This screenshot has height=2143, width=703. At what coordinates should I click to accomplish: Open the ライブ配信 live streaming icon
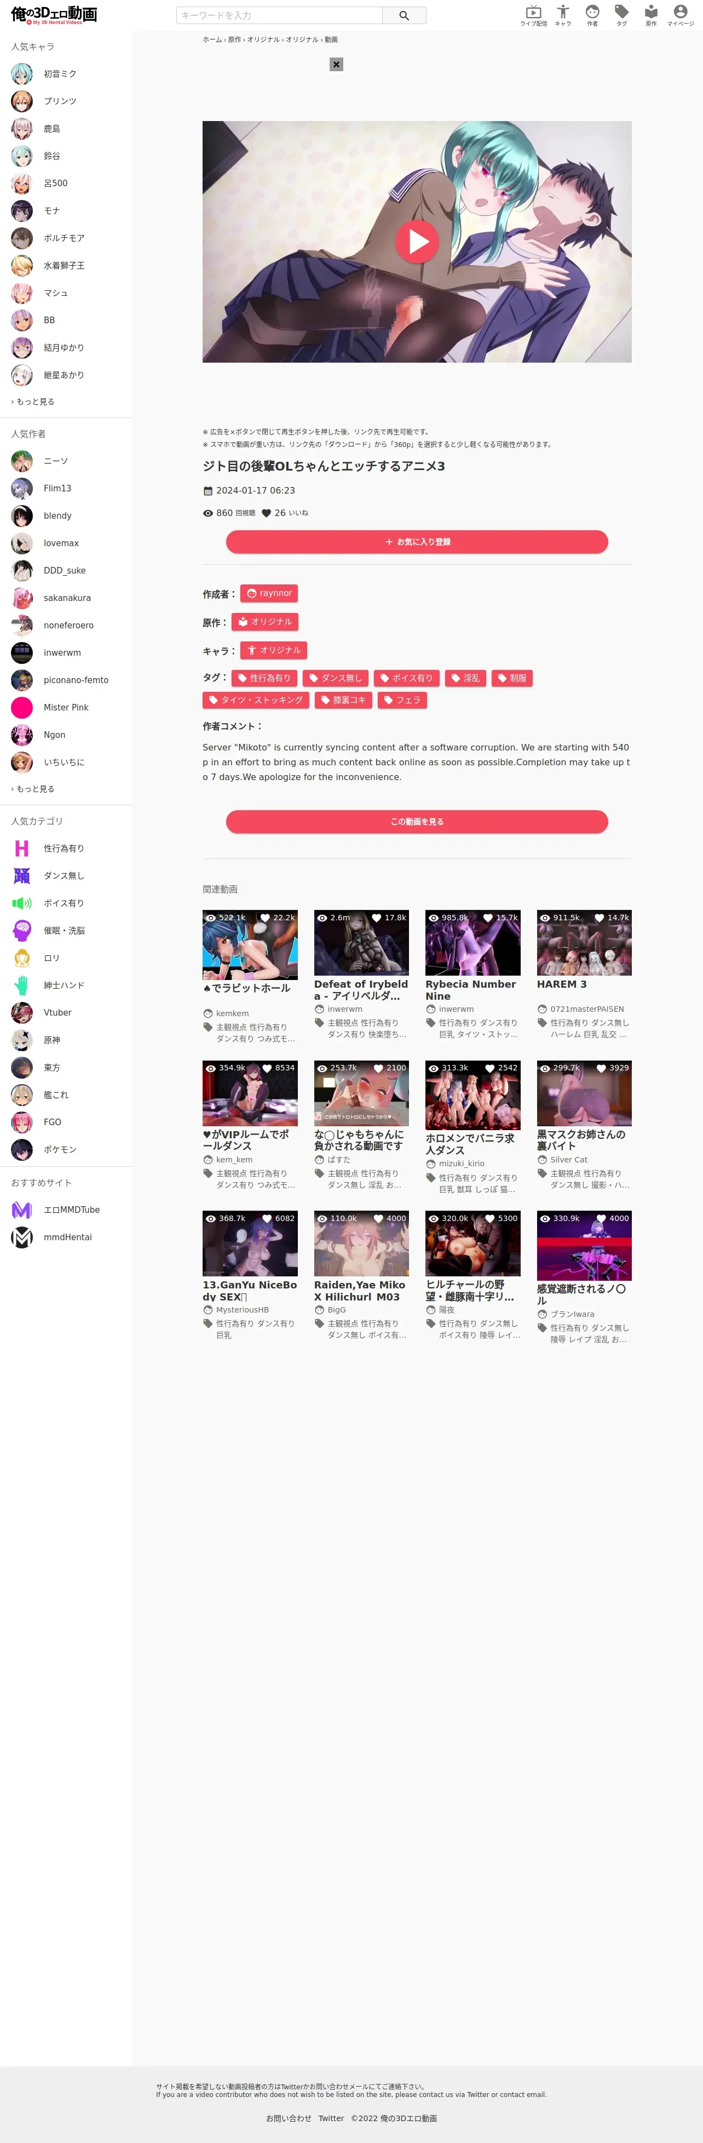click(533, 15)
